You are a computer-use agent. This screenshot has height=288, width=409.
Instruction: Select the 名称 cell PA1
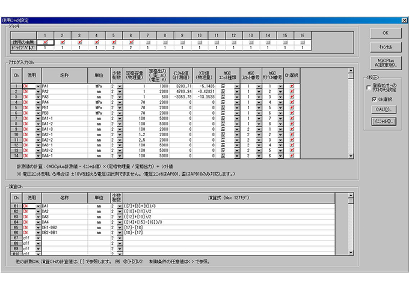pyautogui.click(x=64, y=86)
